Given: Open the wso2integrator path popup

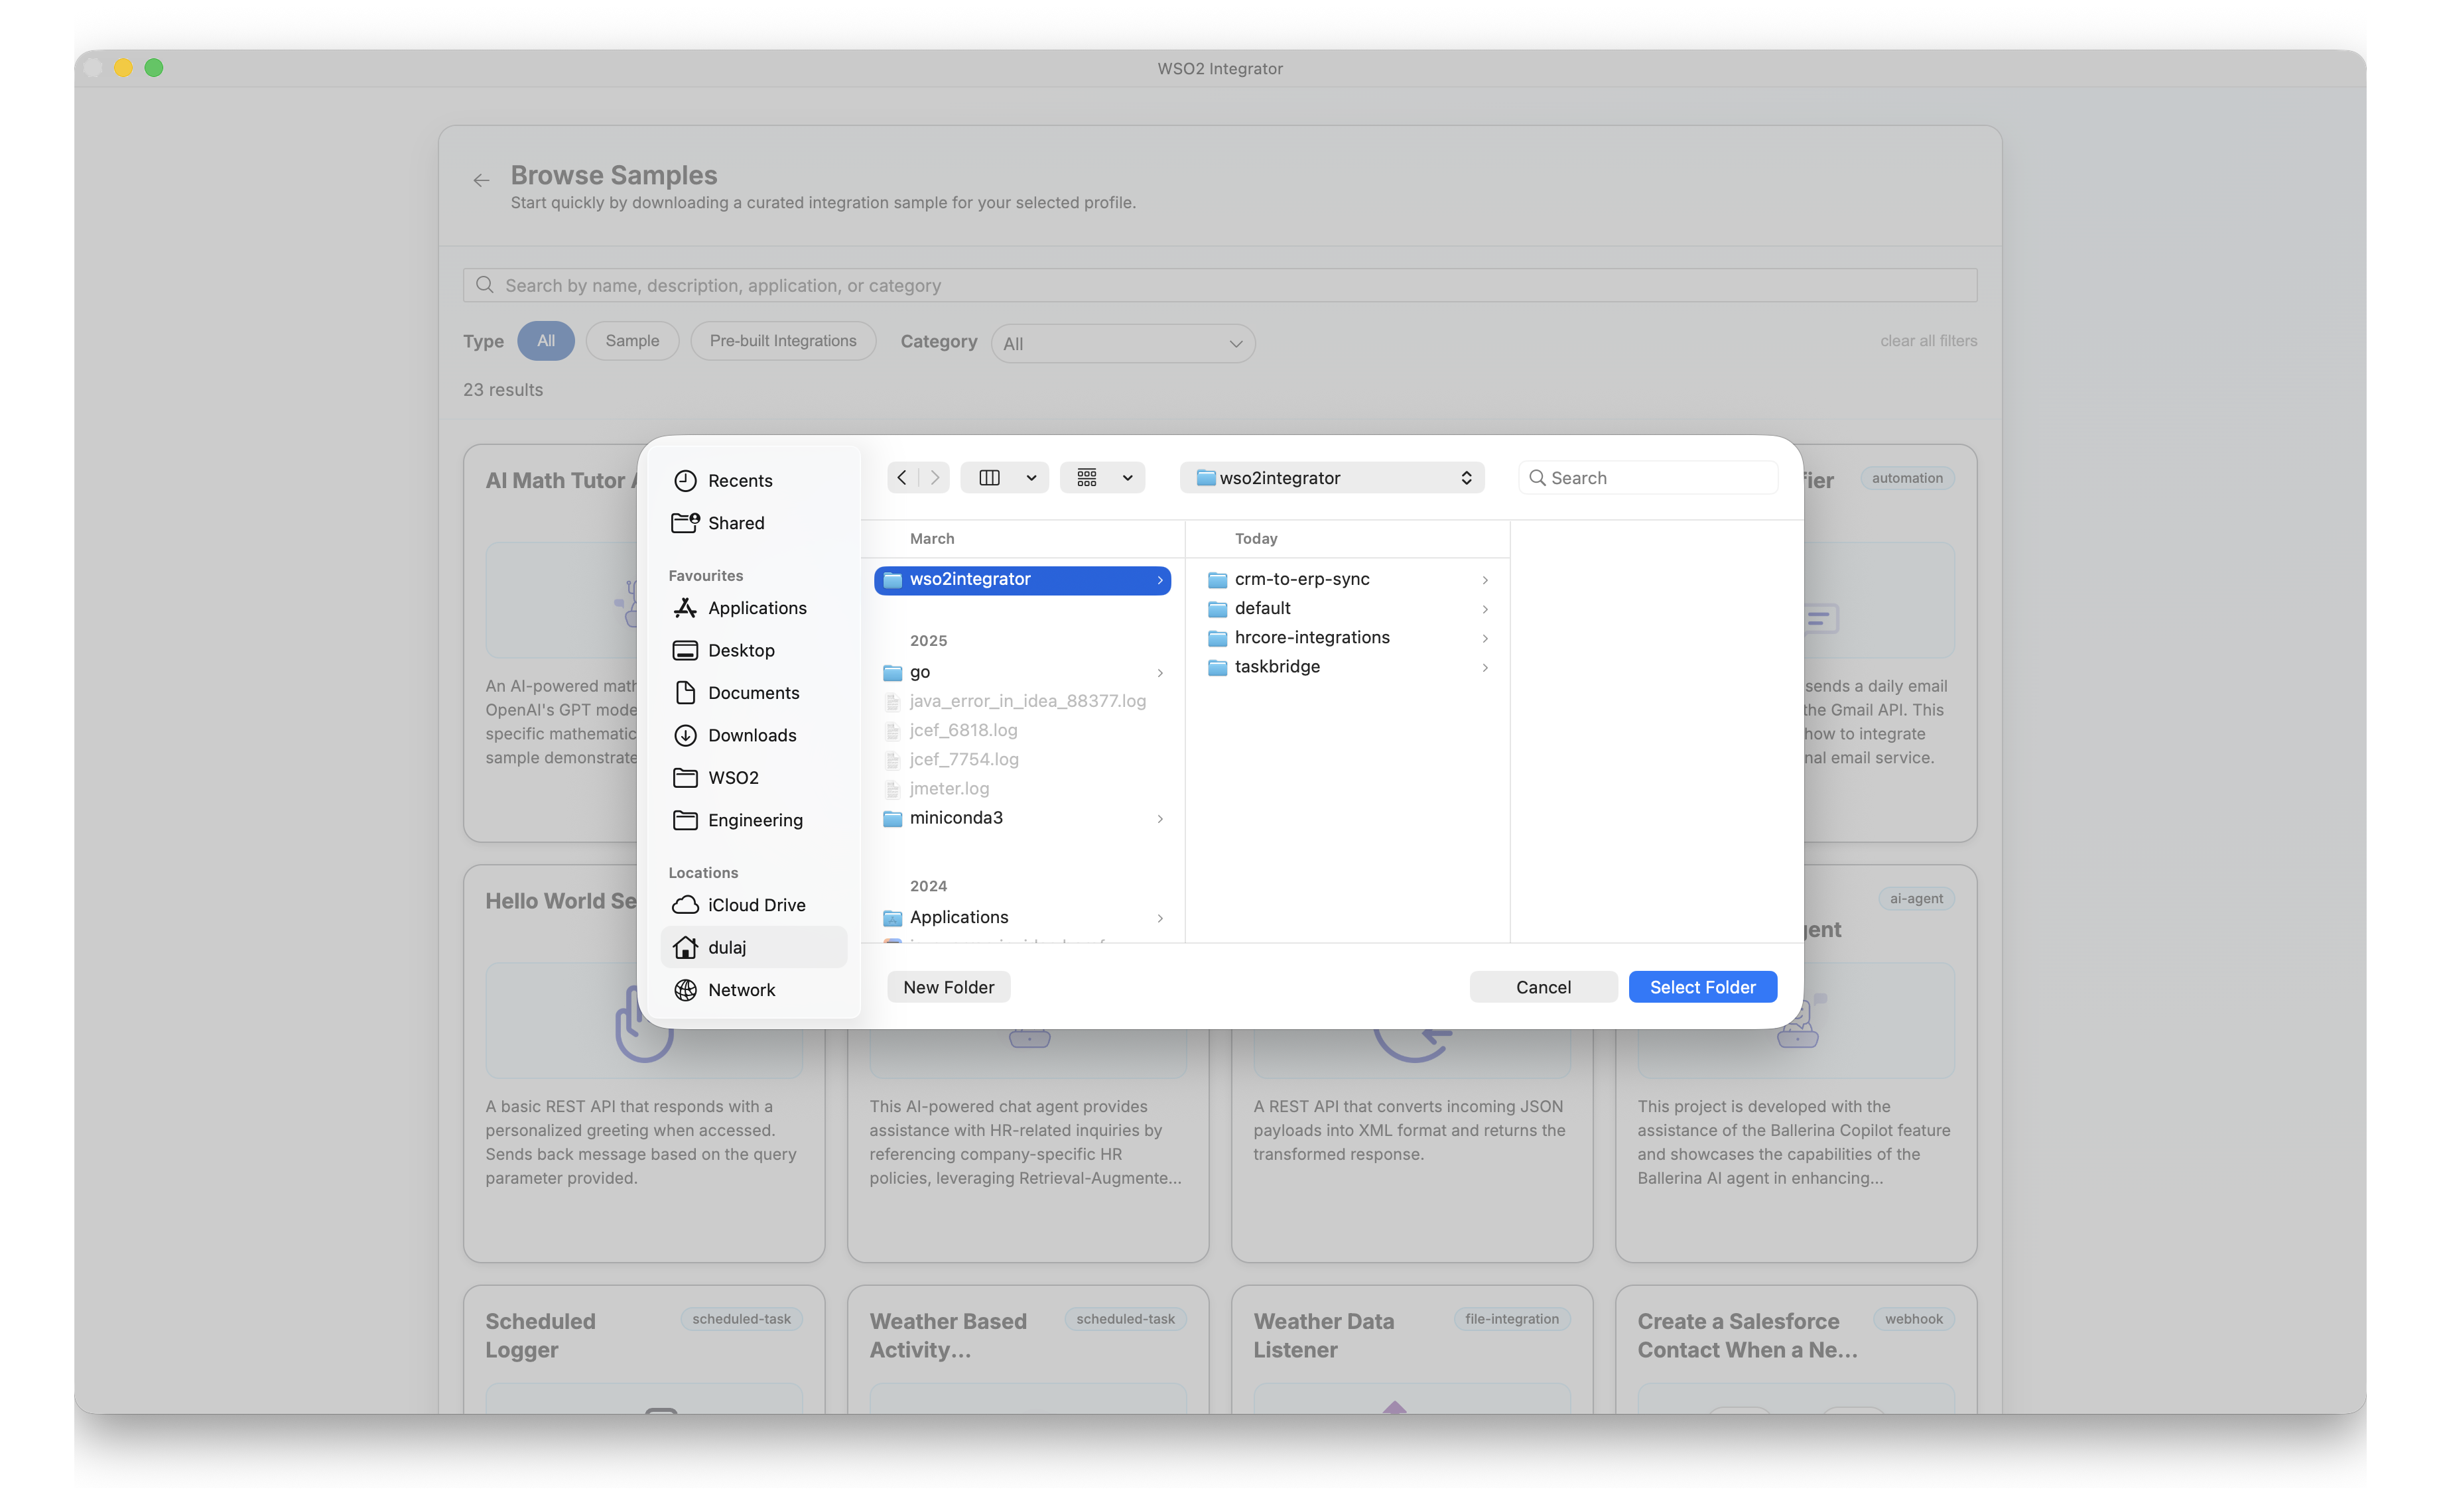Looking at the screenshot, I should [1332, 478].
